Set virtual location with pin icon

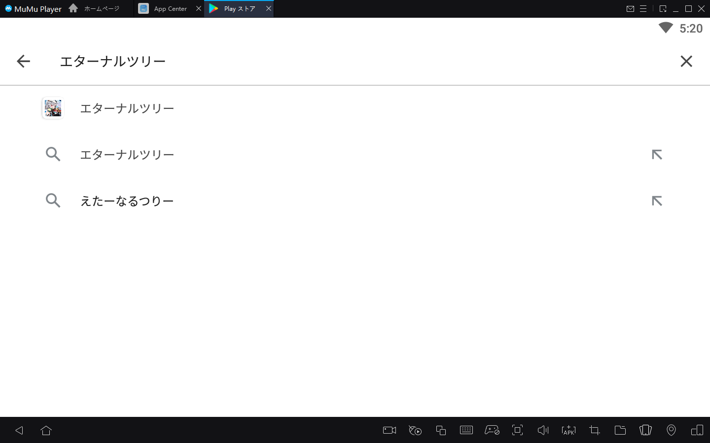[671, 430]
